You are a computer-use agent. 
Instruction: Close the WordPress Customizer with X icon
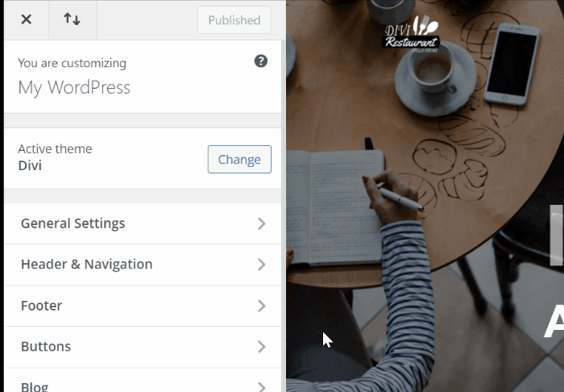coord(27,19)
